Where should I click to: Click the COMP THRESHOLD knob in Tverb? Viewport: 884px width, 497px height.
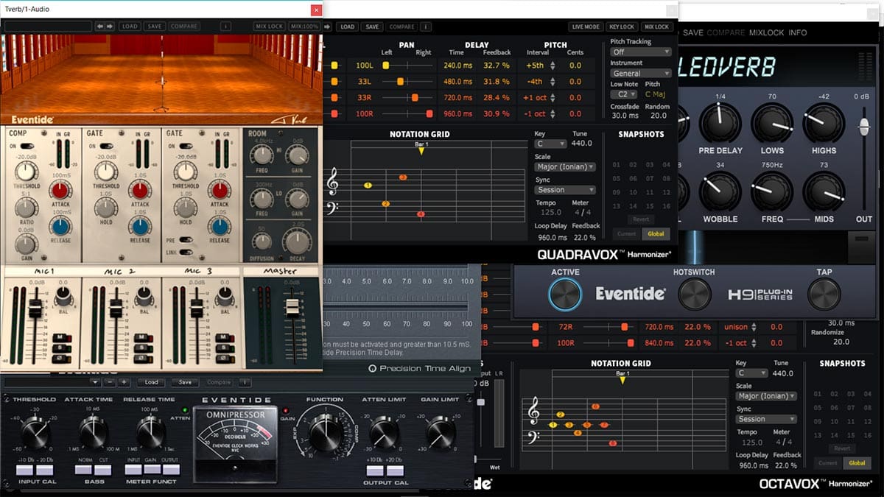point(26,172)
